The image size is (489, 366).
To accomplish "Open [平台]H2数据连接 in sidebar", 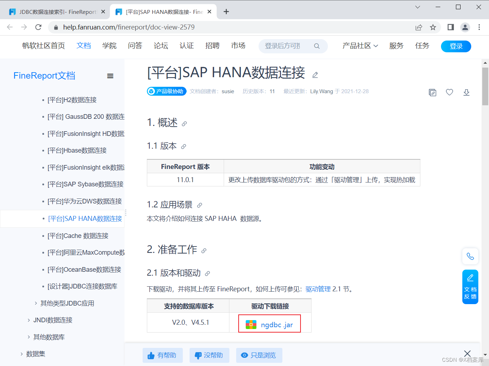I will click(72, 100).
